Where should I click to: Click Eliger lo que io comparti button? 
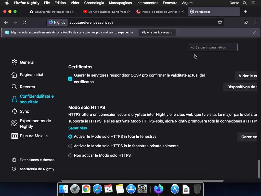pos(157,32)
